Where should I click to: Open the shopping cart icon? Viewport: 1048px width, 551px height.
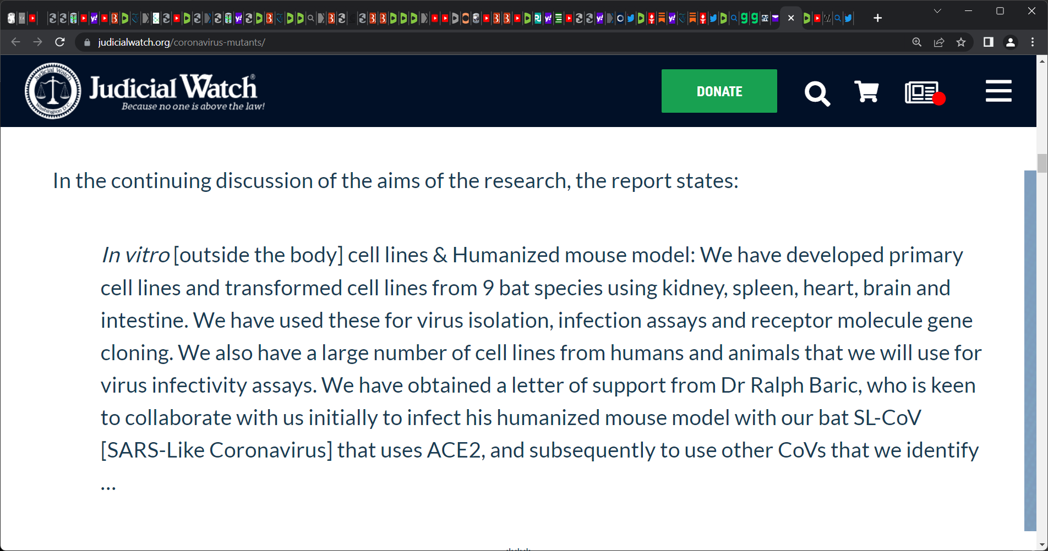(x=866, y=91)
